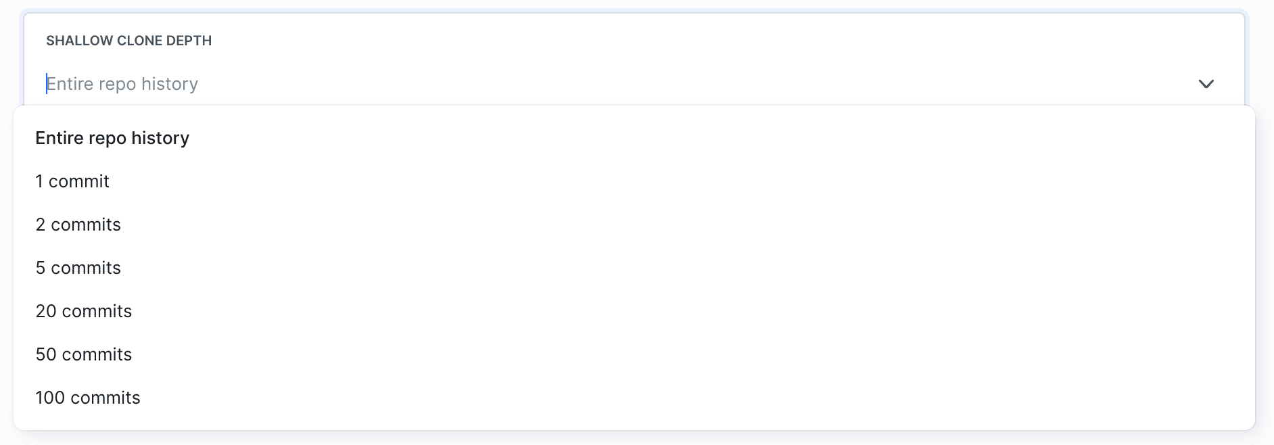This screenshot has height=445, width=1274.
Task: Choose the "1 commit" option
Action: [72, 181]
